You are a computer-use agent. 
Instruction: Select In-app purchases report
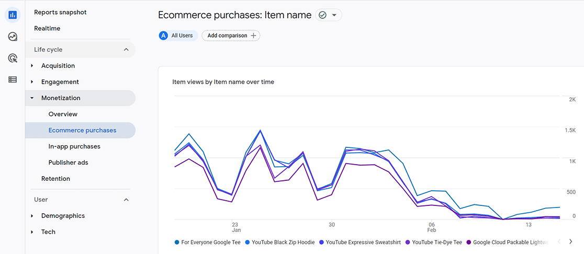click(x=74, y=146)
